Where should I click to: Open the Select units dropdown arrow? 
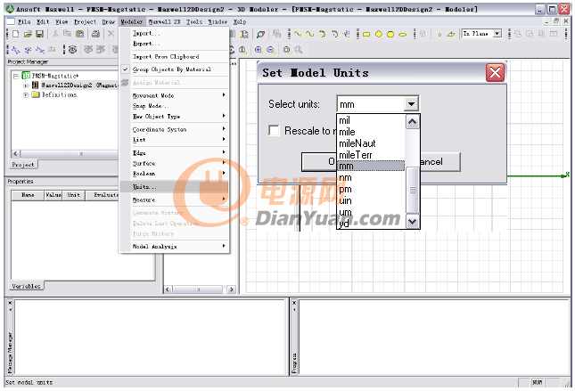click(x=411, y=104)
